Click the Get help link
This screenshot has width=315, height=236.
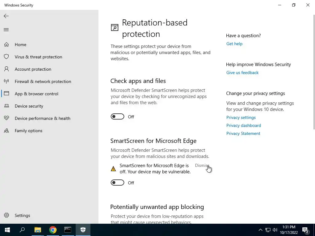234,44
